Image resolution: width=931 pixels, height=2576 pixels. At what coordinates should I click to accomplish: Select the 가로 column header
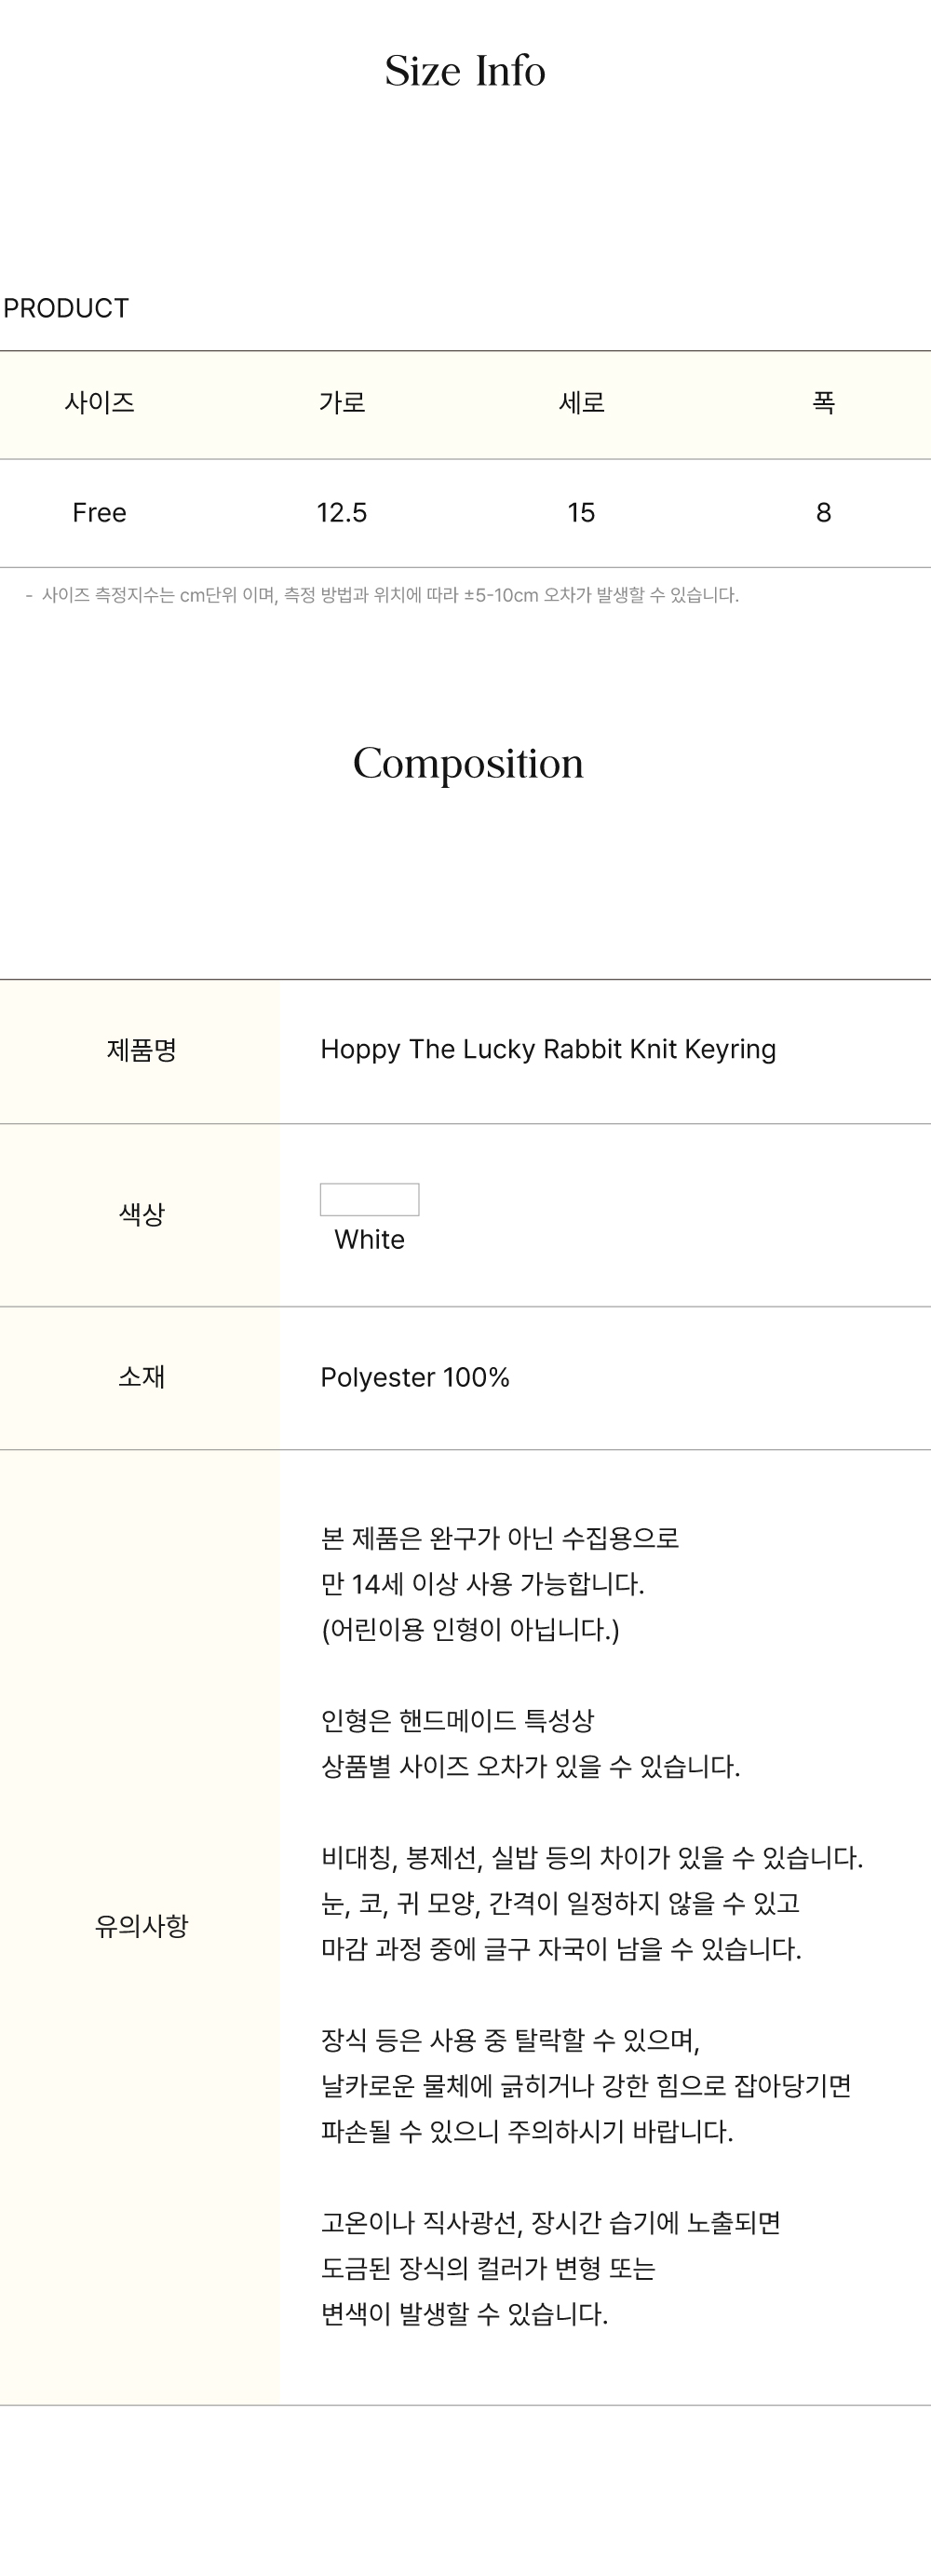(342, 403)
